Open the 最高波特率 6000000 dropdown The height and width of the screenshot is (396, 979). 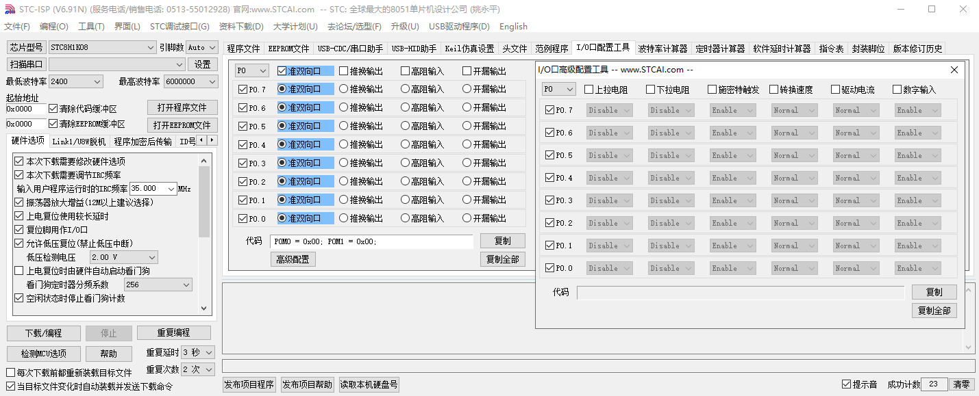pos(190,81)
